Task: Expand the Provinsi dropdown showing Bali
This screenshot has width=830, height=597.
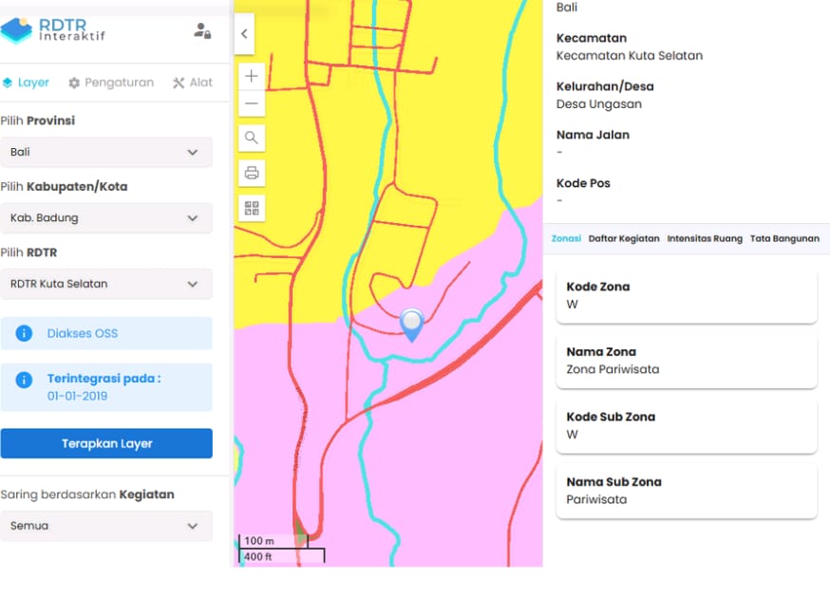Action: 106,153
